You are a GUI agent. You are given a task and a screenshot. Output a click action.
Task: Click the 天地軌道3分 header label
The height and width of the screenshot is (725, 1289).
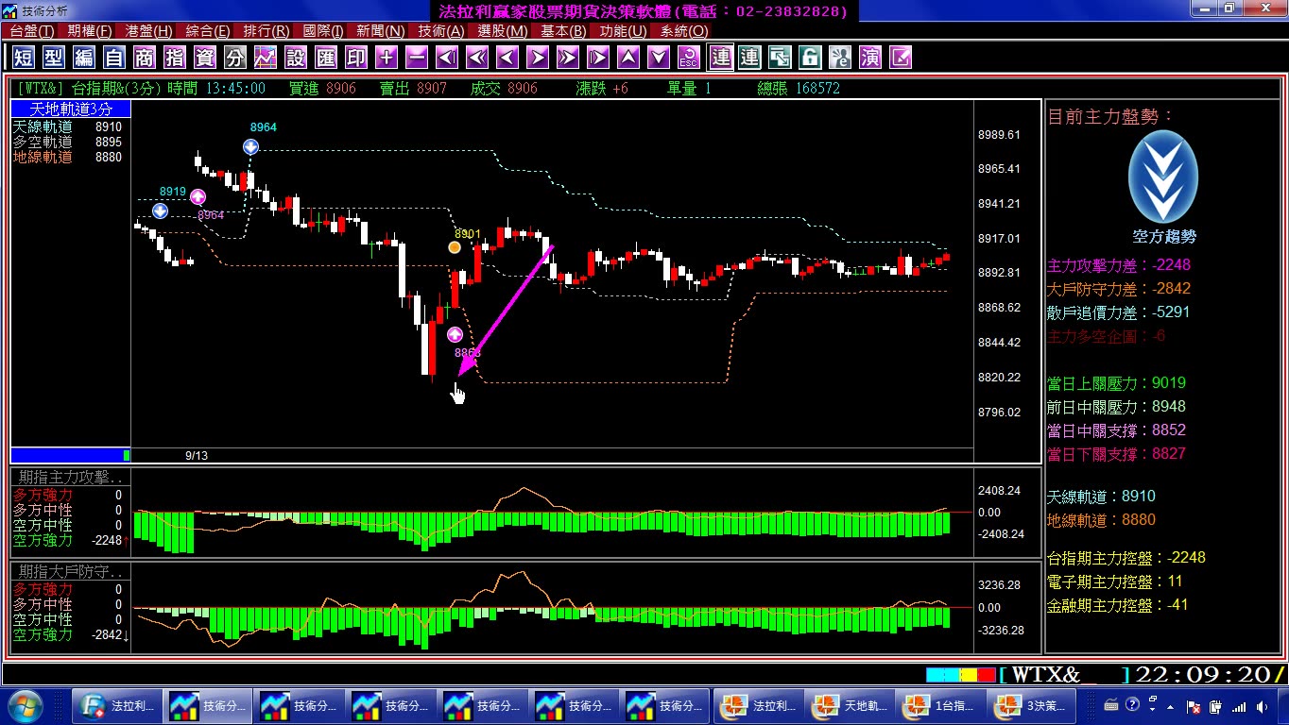(71, 110)
